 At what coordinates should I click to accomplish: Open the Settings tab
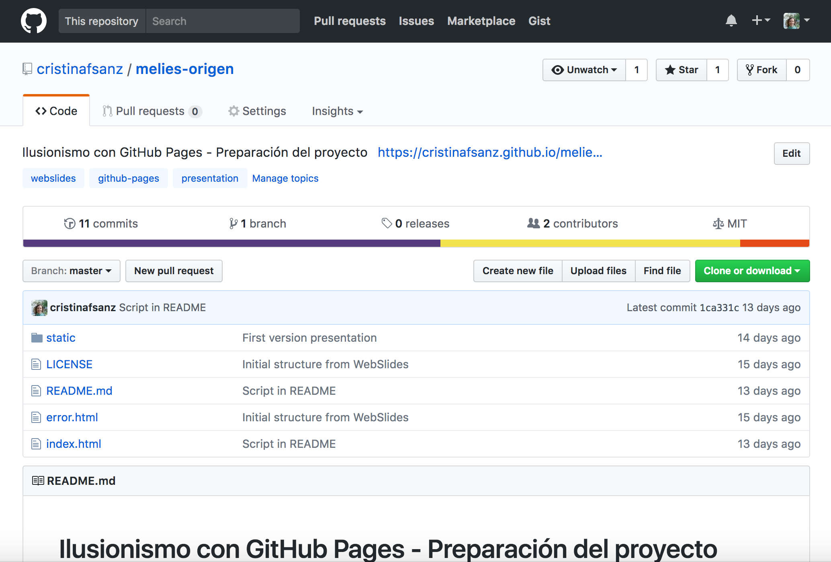click(x=257, y=111)
